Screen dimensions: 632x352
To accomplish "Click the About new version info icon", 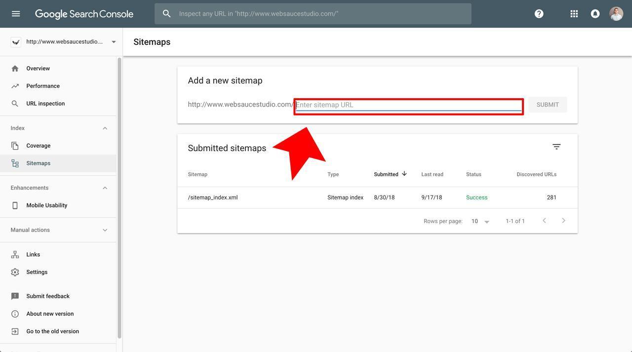I will (15, 314).
